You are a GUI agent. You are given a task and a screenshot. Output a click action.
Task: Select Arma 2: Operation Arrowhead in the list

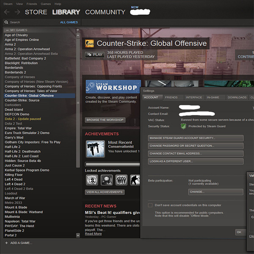pos(27,49)
